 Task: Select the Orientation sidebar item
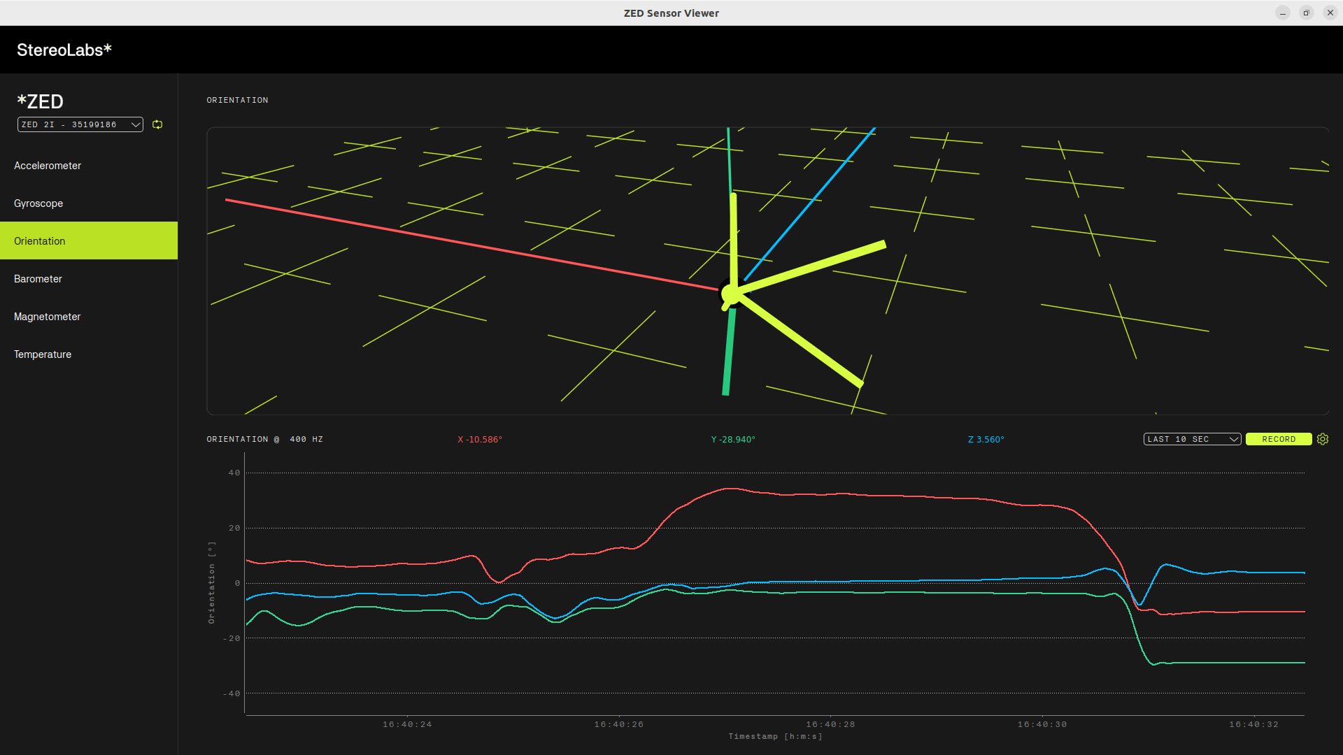[89, 241]
